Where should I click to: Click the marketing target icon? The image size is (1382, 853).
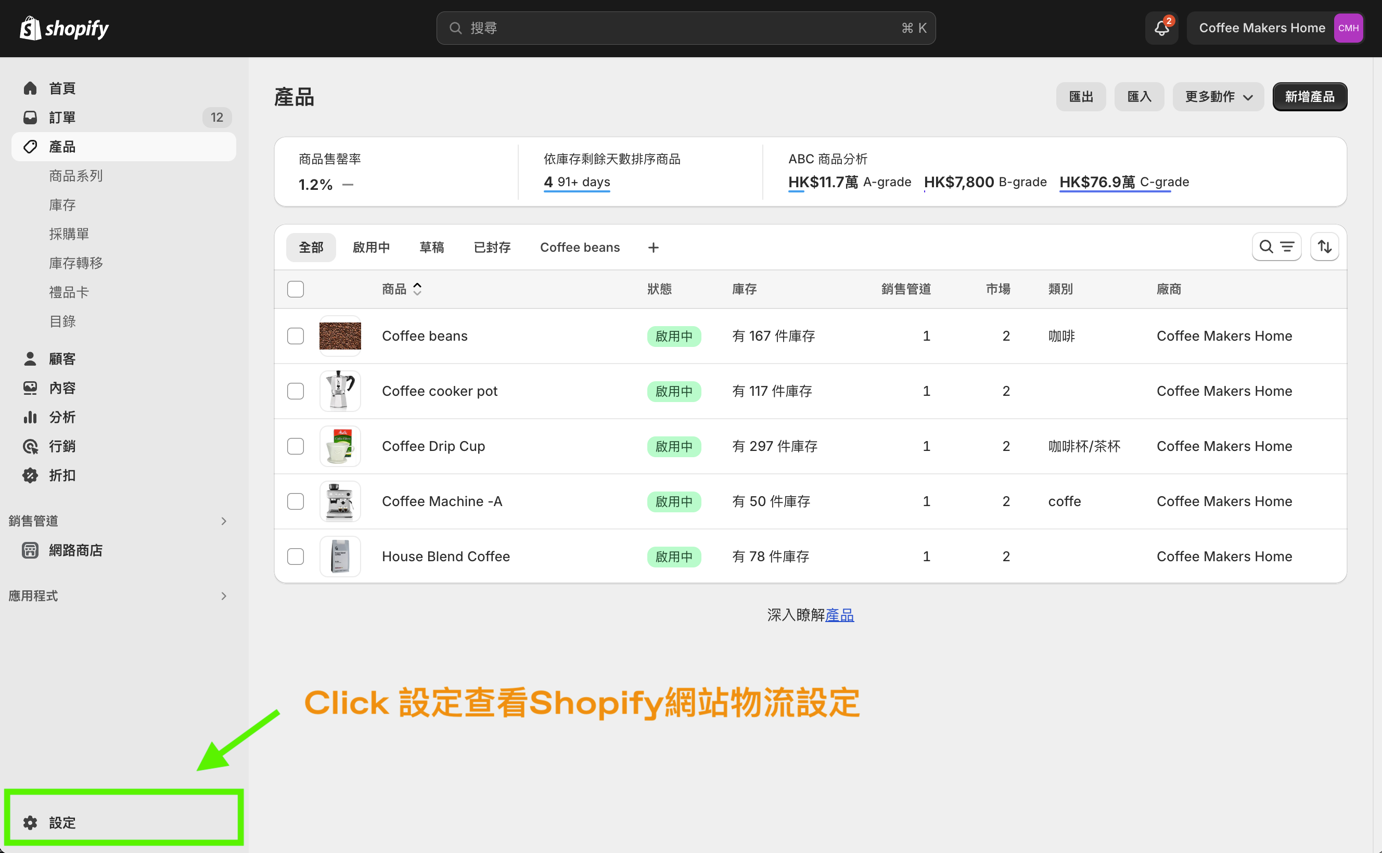coord(30,446)
